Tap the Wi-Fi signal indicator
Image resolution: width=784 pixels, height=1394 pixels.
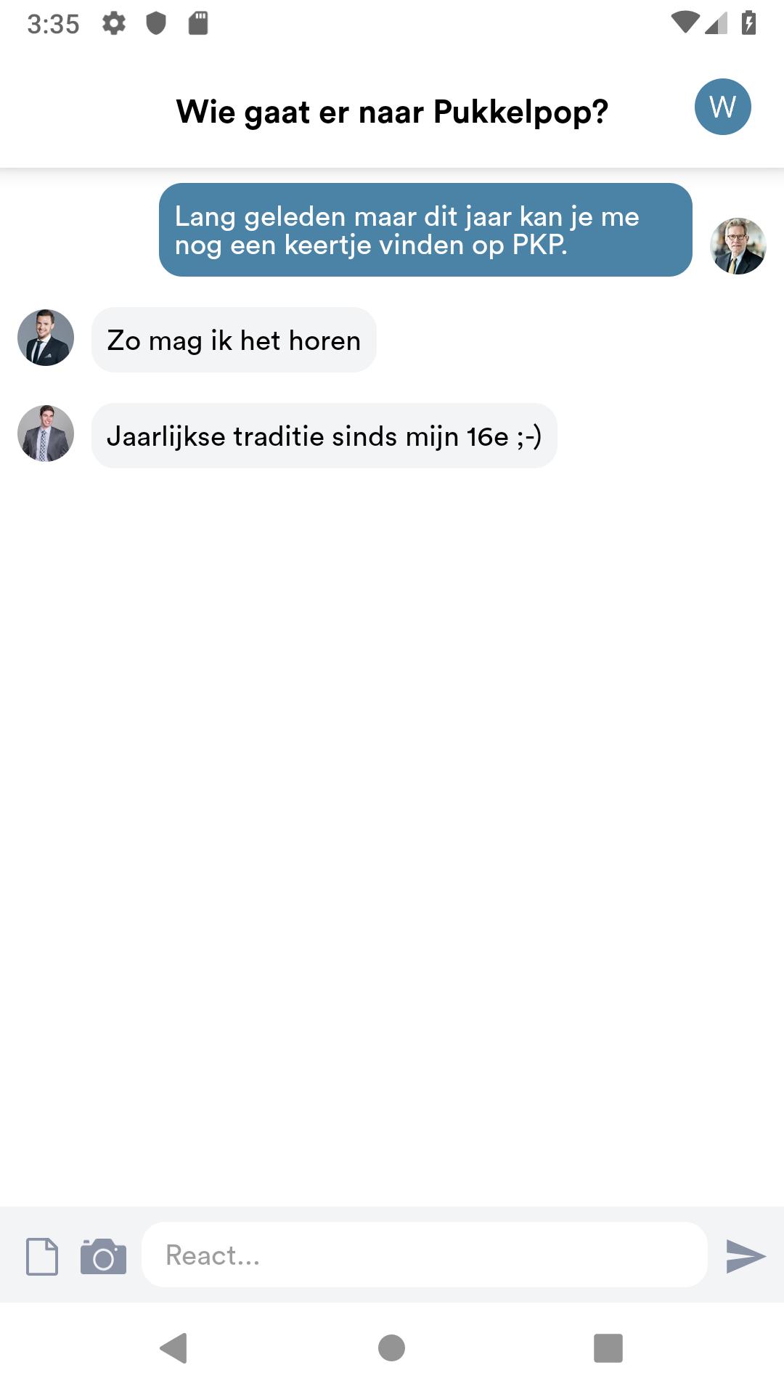click(x=685, y=23)
